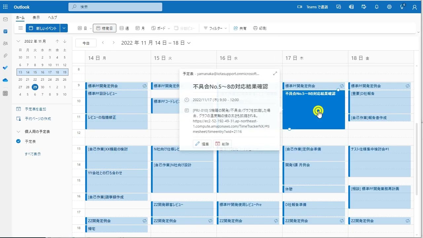Open the ボード view dropdown
The height and width of the screenshot is (238, 423).
pos(161,28)
